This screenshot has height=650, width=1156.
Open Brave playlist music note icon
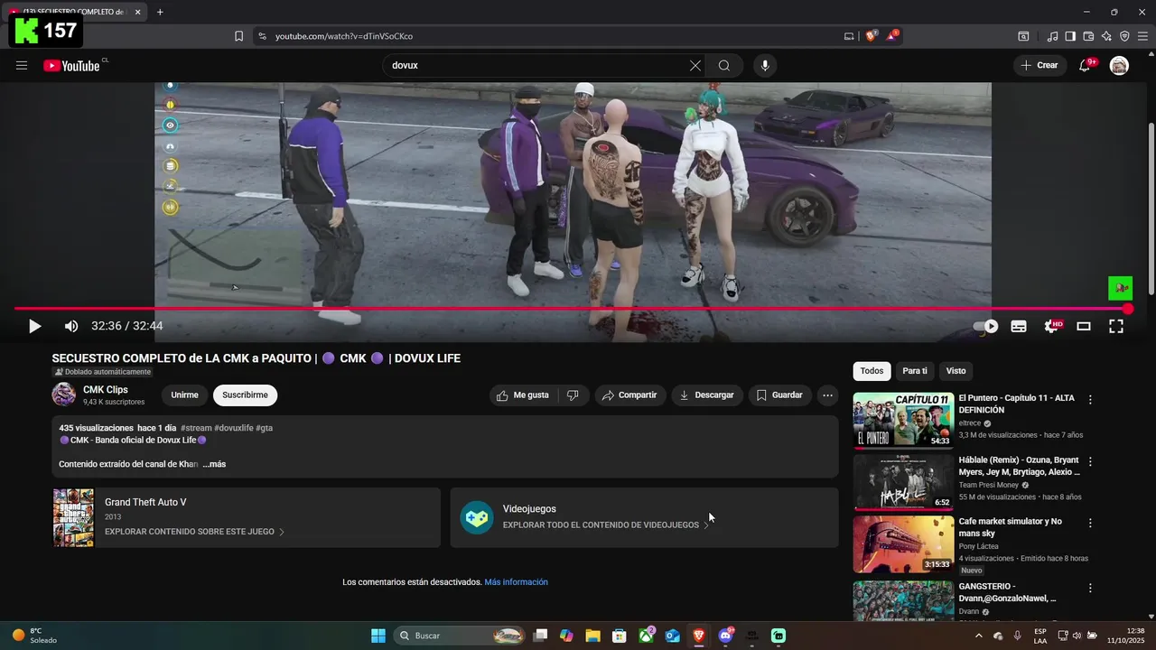coord(1052,36)
